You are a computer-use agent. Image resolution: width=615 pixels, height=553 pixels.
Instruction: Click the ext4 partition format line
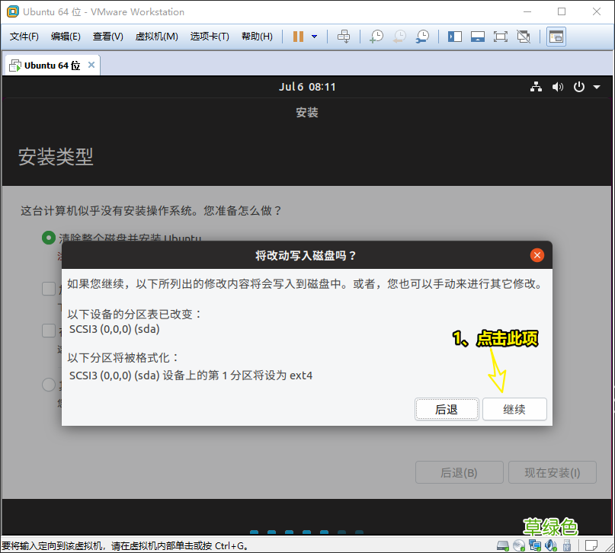point(191,375)
